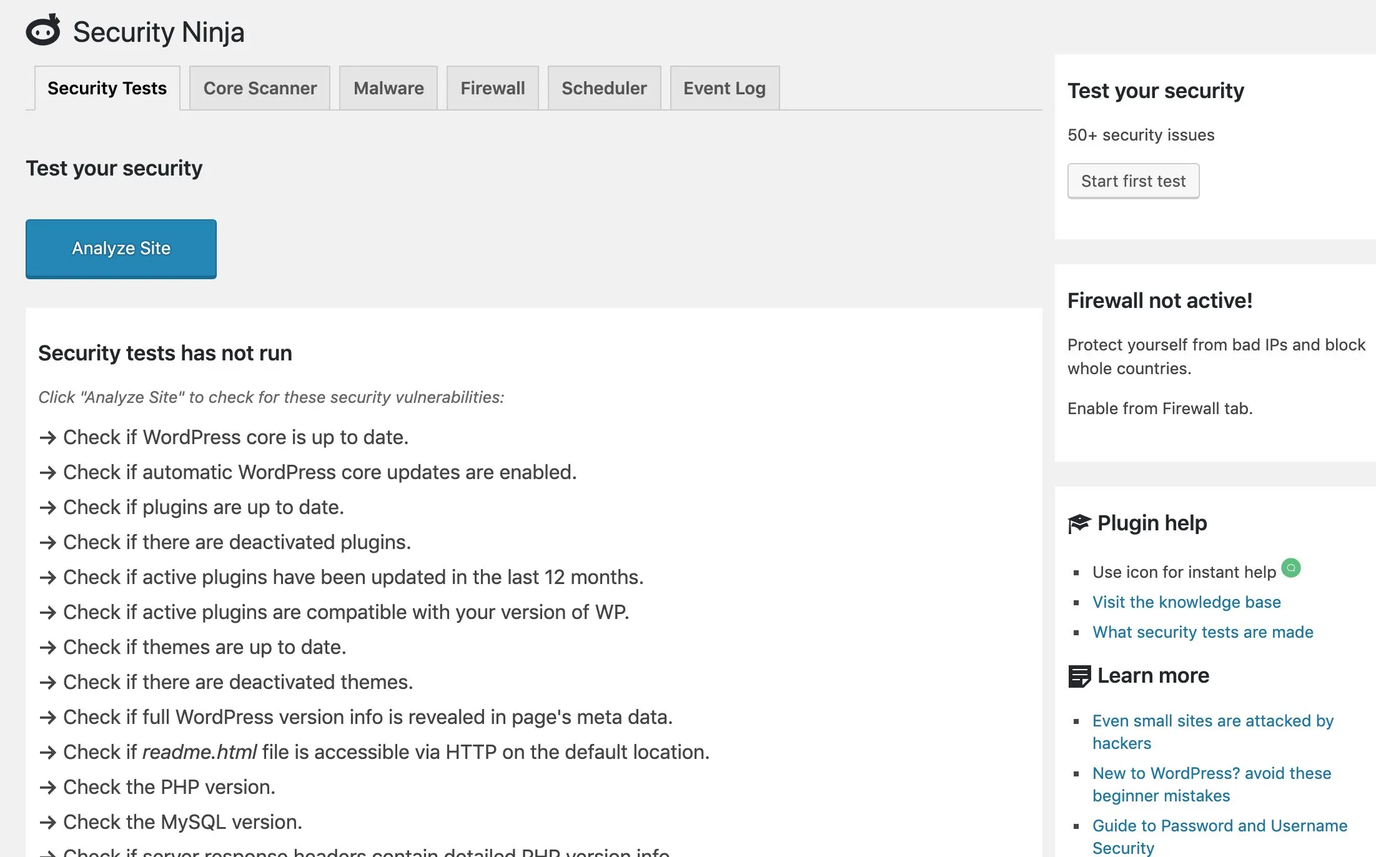This screenshot has width=1376, height=857.
Task: Click arrow beside Check the PHP version
Action: pyautogui.click(x=47, y=788)
